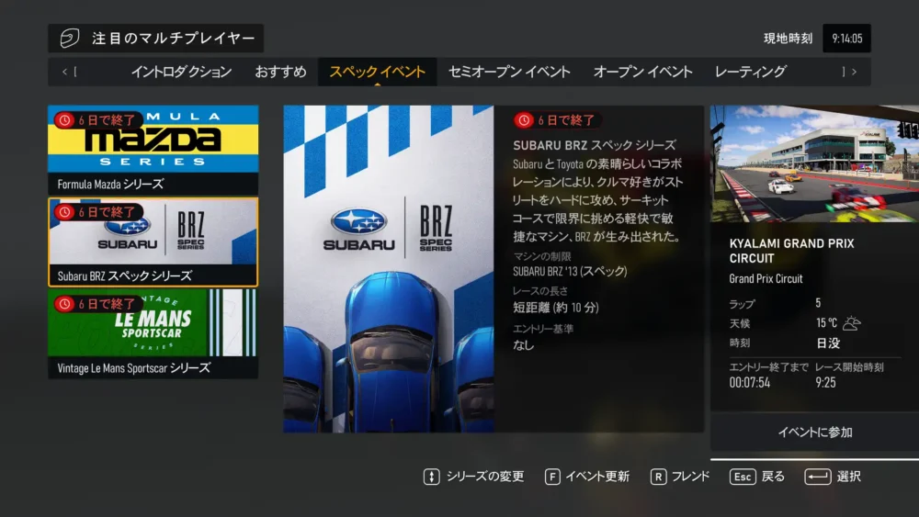Image resolution: width=919 pixels, height=517 pixels.
Task: Refresh events via イベント更新
Action: (x=597, y=477)
